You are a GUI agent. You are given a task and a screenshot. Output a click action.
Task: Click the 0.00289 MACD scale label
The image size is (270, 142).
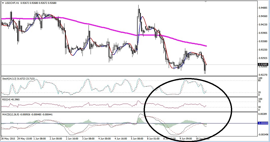pyautogui.click(x=263, y=114)
